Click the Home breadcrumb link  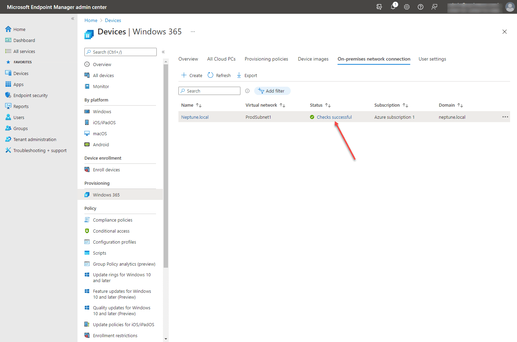91,20
